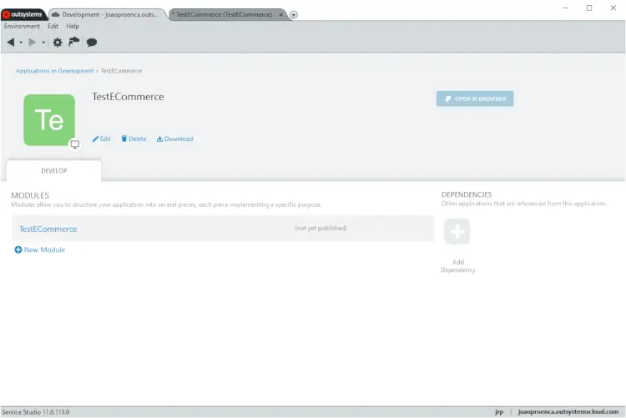Click the TestECommerce green application icon
Viewport: 626px width, 418px height.
click(x=49, y=120)
